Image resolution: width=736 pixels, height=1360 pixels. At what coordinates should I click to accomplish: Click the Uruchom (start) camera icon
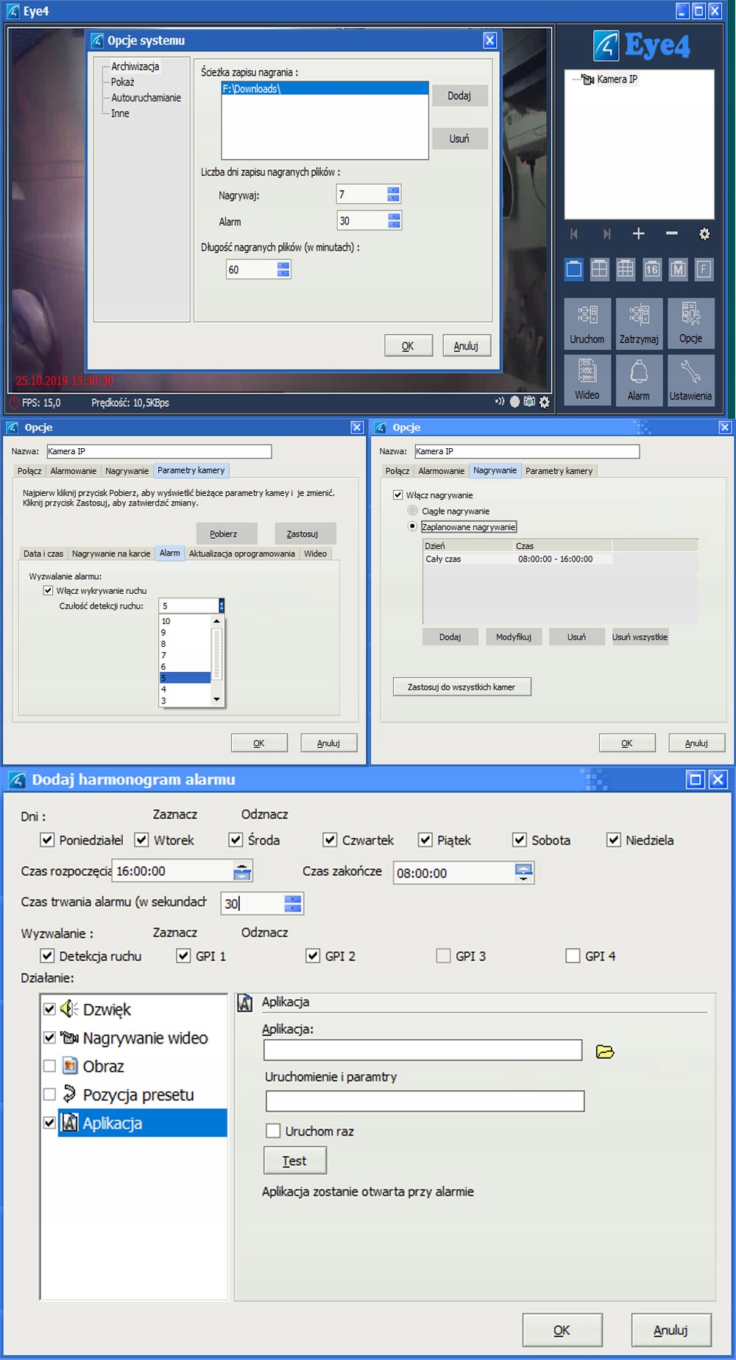pyautogui.click(x=587, y=322)
